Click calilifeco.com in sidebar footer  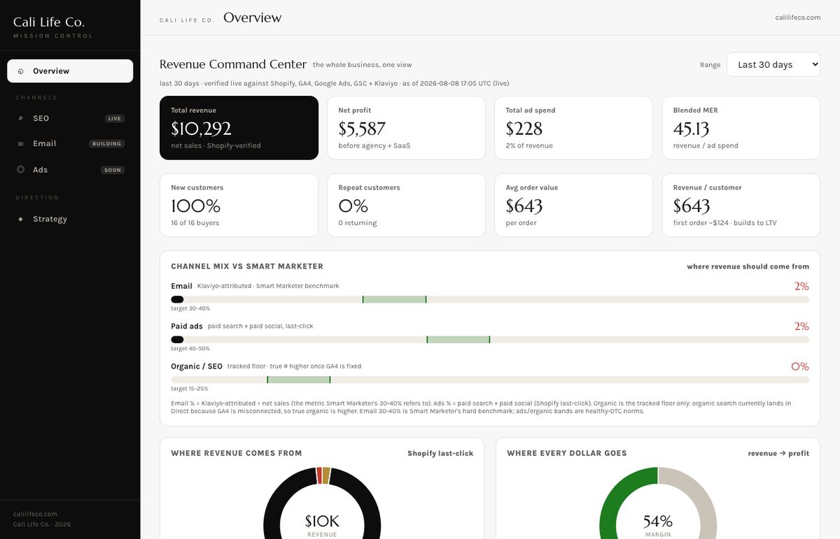36,514
